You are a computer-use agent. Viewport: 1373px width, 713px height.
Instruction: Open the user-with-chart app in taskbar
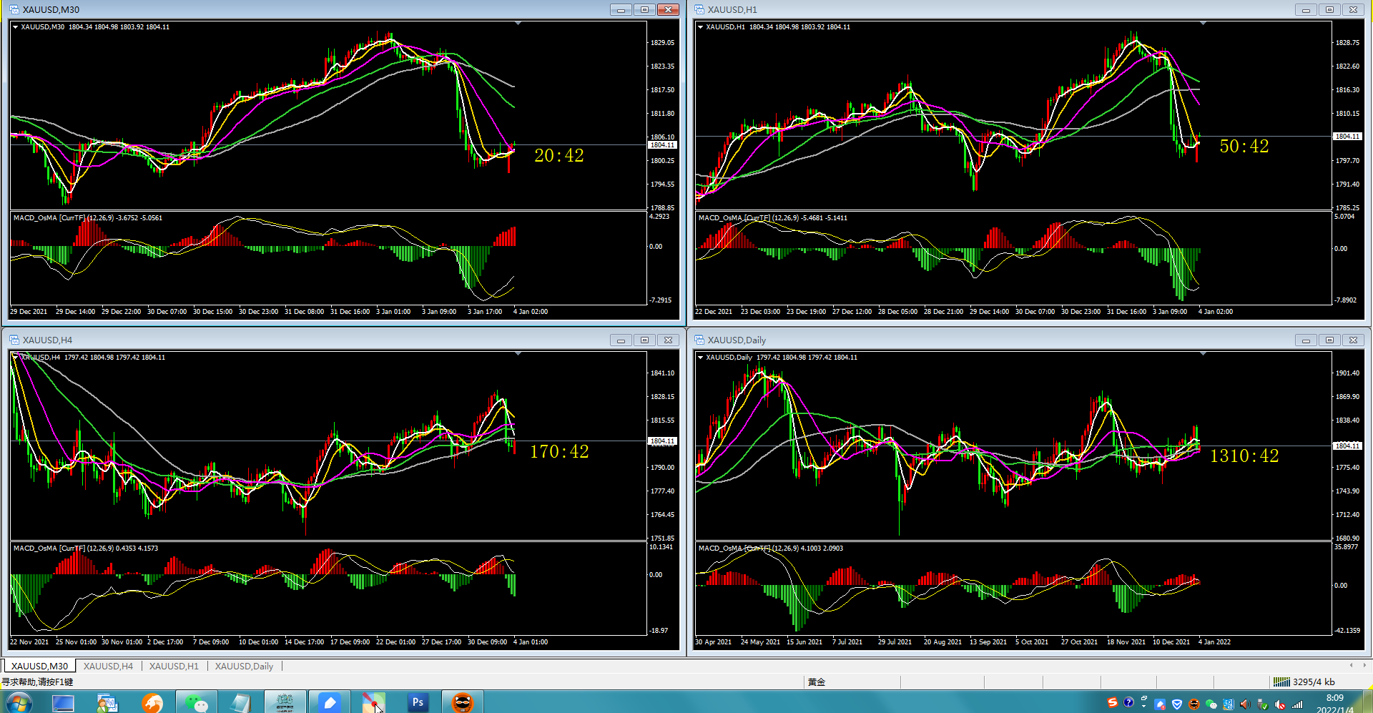(x=107, y=704)
